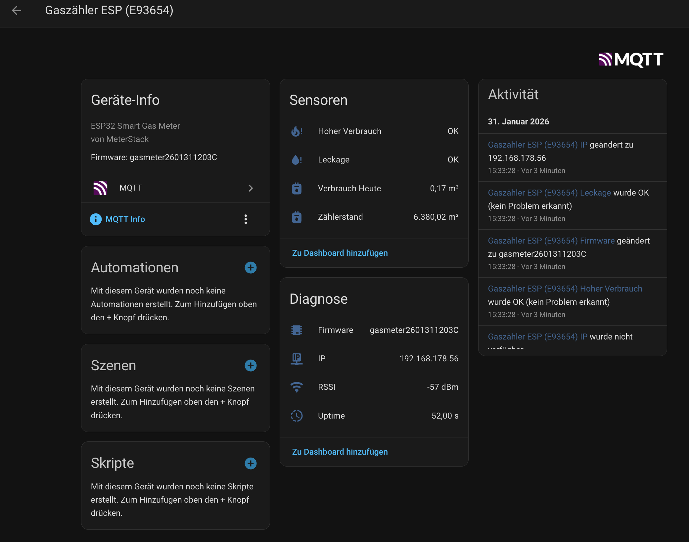This screenshot has height=542, width=689.
Task: Navigate back with the arrow button
Action: (16, 11)
